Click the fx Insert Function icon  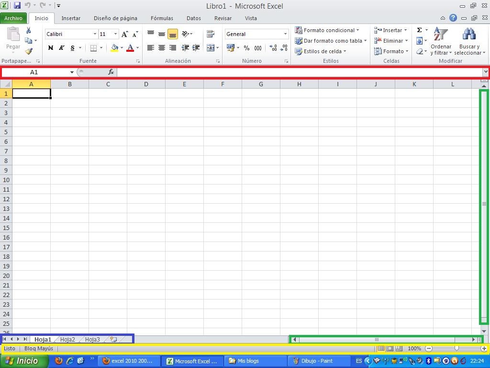point(111,72)
